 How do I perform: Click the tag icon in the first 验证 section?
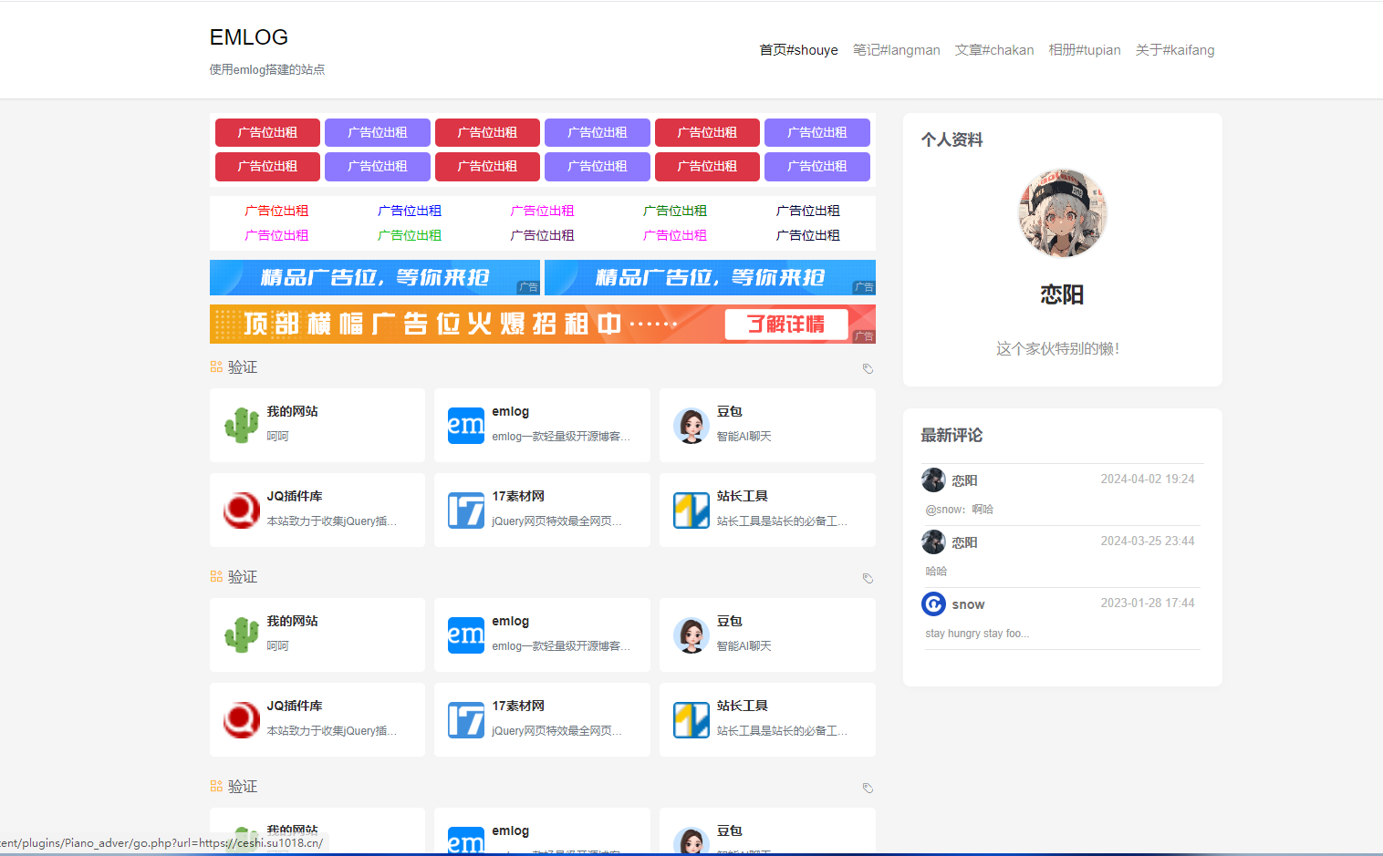[x=868, y=368]
